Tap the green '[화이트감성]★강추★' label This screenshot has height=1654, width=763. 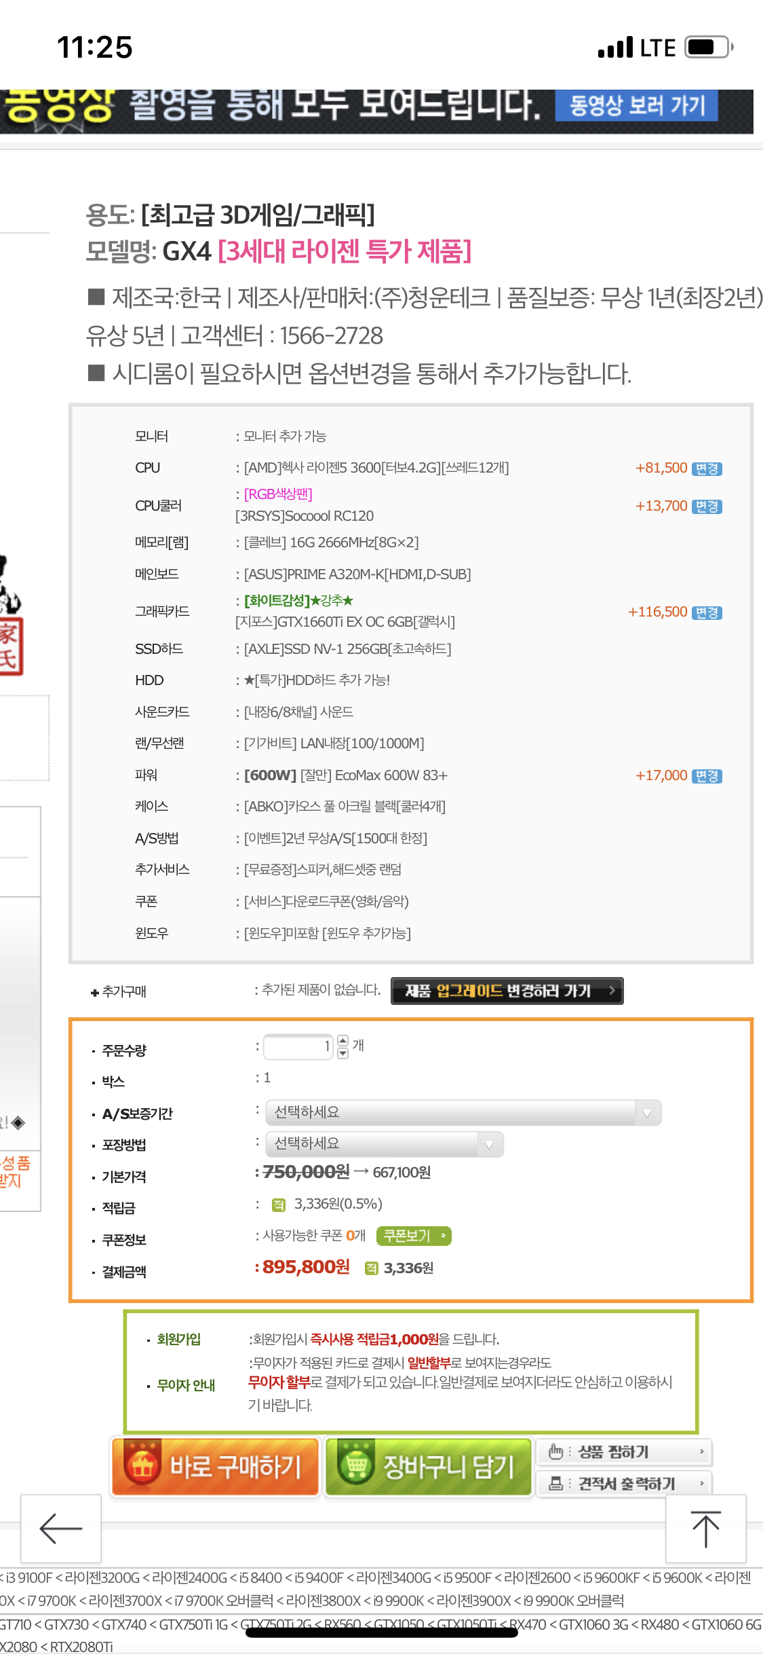coord(298,601)
